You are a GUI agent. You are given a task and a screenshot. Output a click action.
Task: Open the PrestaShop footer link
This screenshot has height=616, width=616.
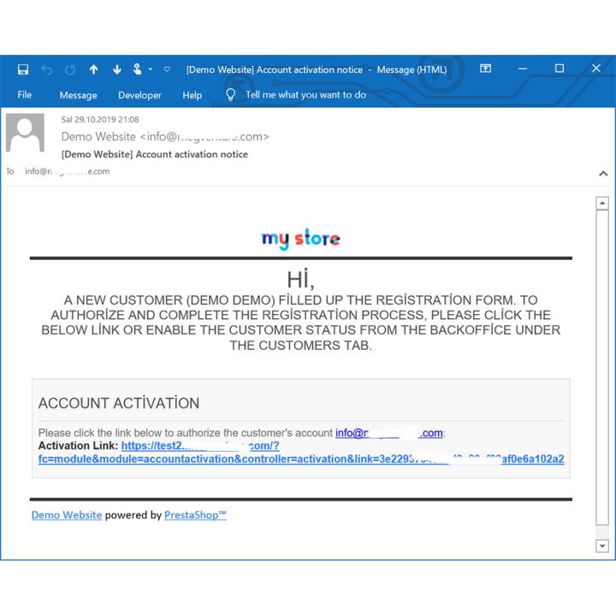click(195, 515)
